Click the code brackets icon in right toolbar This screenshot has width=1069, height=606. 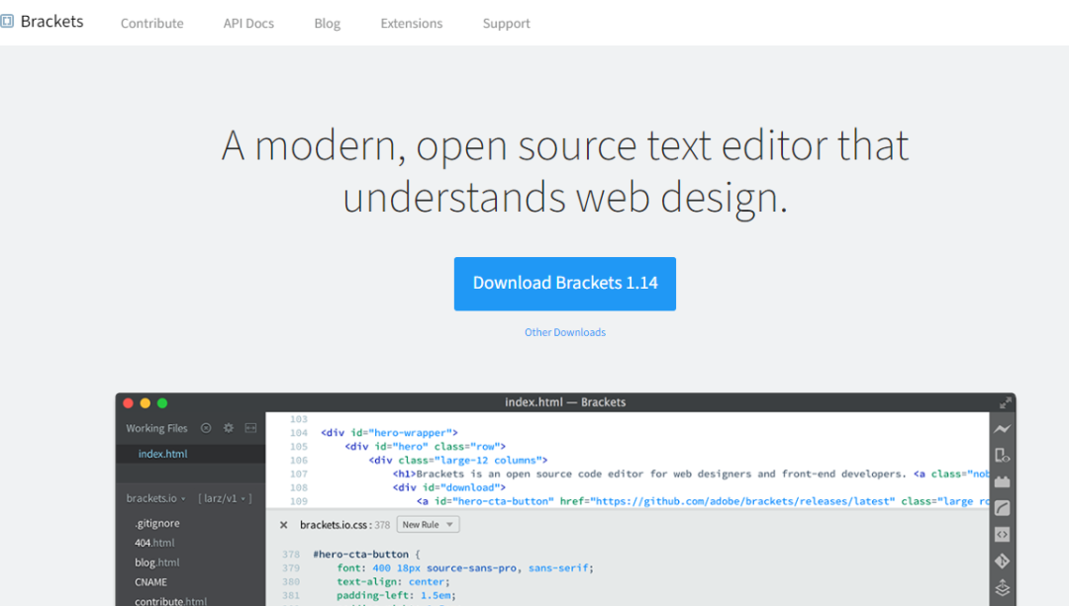point(1002,535)
